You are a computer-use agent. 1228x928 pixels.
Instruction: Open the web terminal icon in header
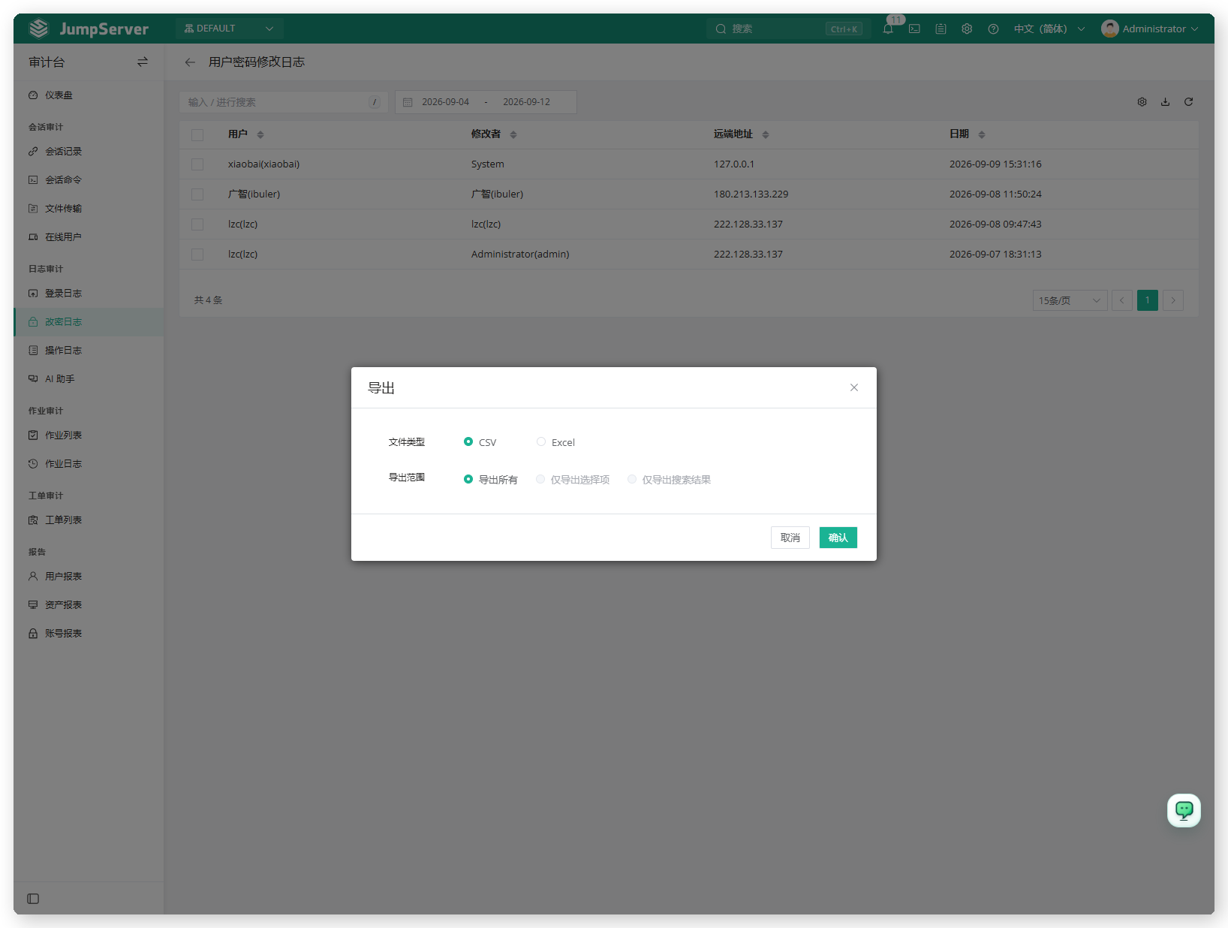[x=914, y=29]
